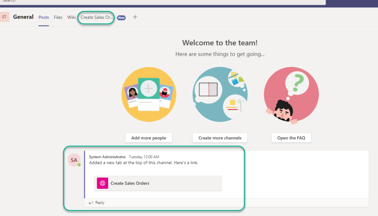Click the plus icon to add a tab
The image size is (378, 216).
(x=135, y=17)
